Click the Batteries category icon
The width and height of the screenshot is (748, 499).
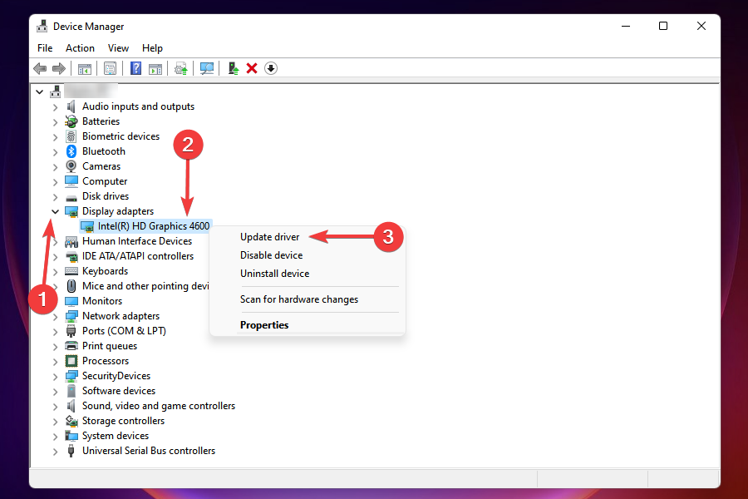tap(71, 121)
